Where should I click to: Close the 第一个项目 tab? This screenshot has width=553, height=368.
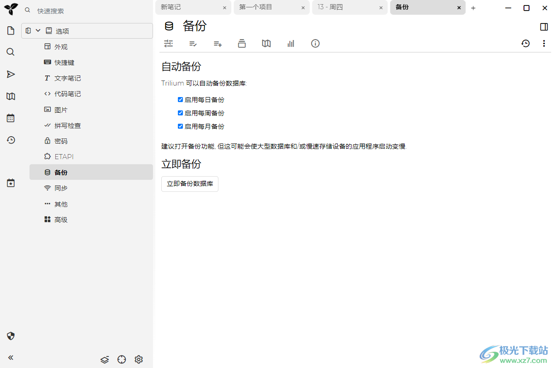(303, 8)
